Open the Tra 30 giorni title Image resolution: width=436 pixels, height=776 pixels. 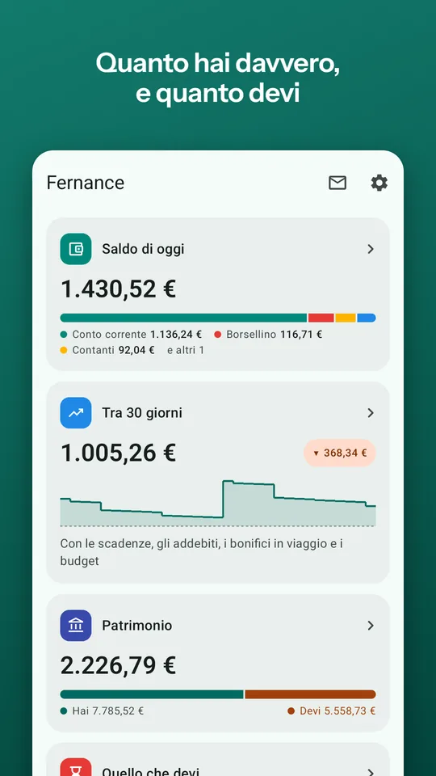[x=142, y=413]
